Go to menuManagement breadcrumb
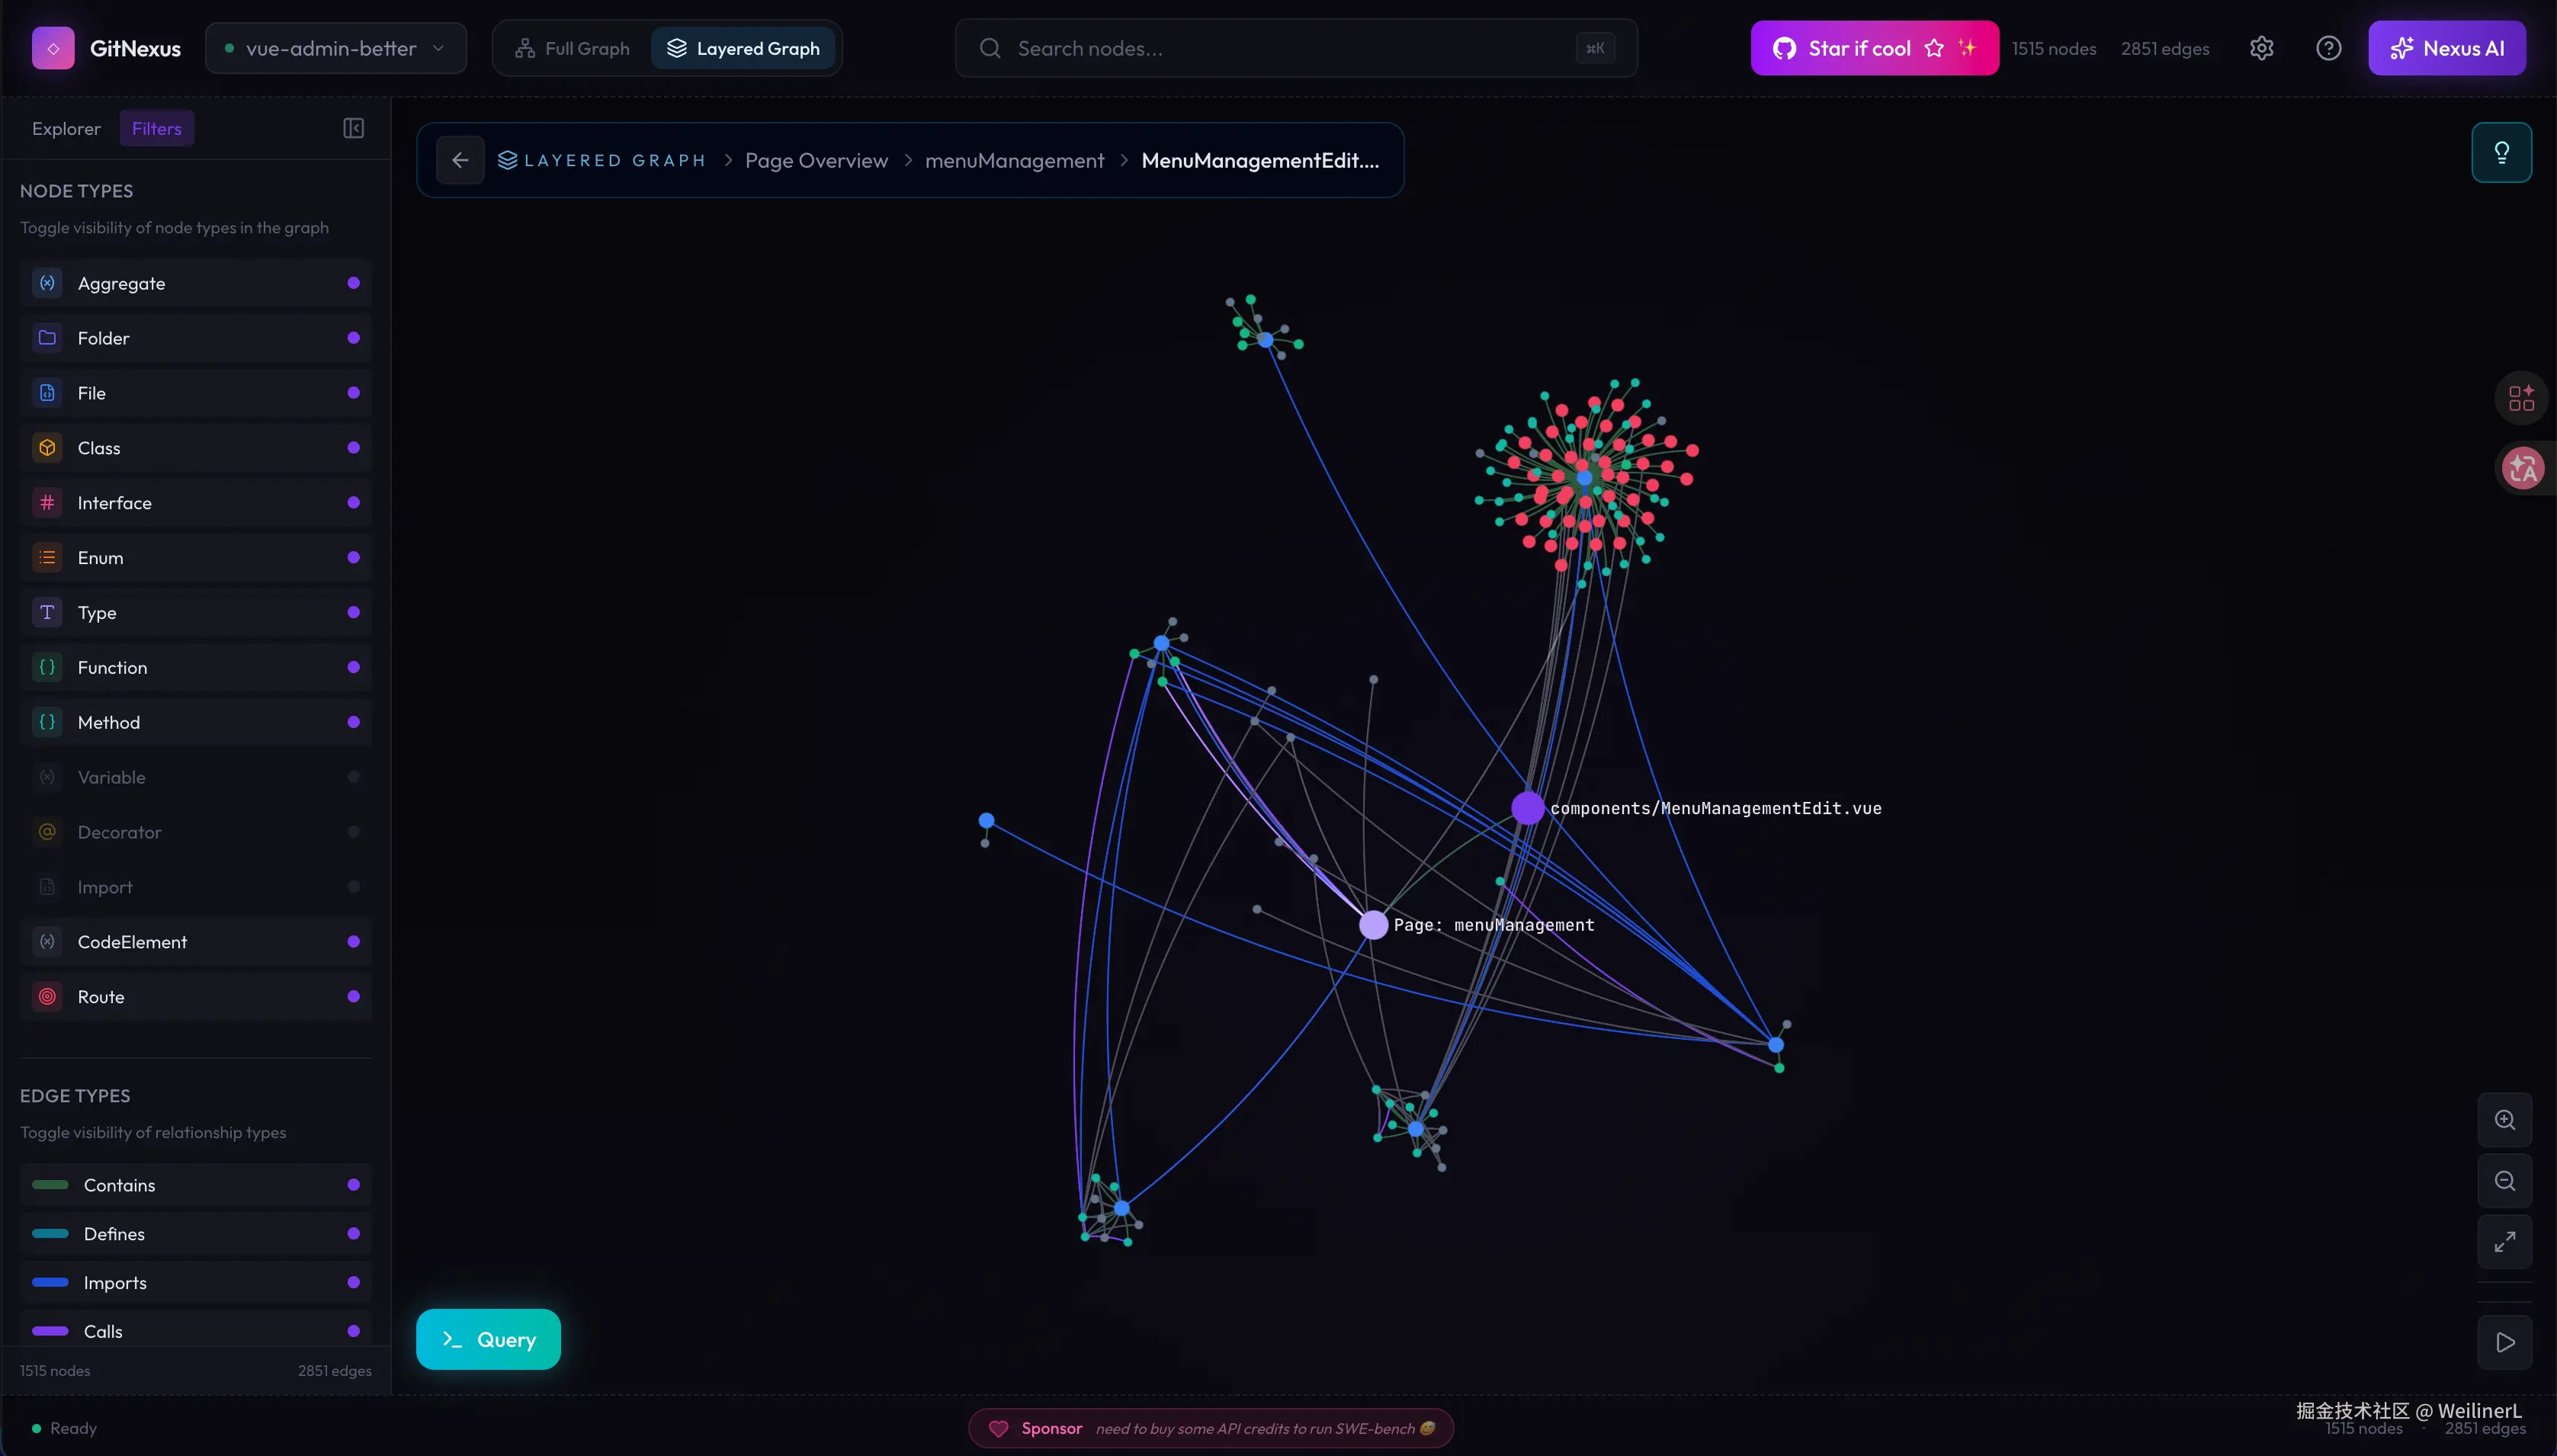Image resolution: width=2557 pixels, height=1456 pixels. (1014, 160)
